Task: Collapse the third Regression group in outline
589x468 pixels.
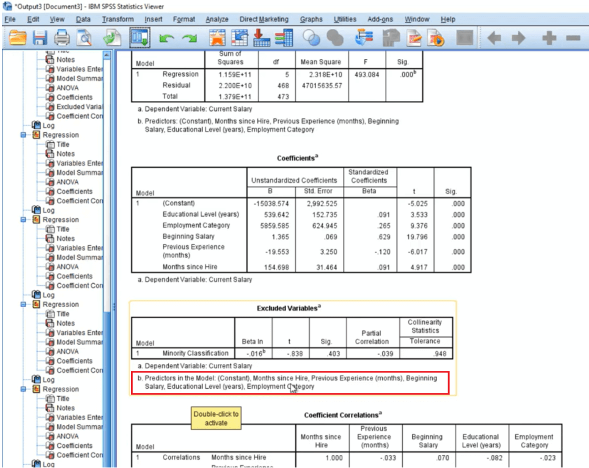Action: (x=23, y=304)
